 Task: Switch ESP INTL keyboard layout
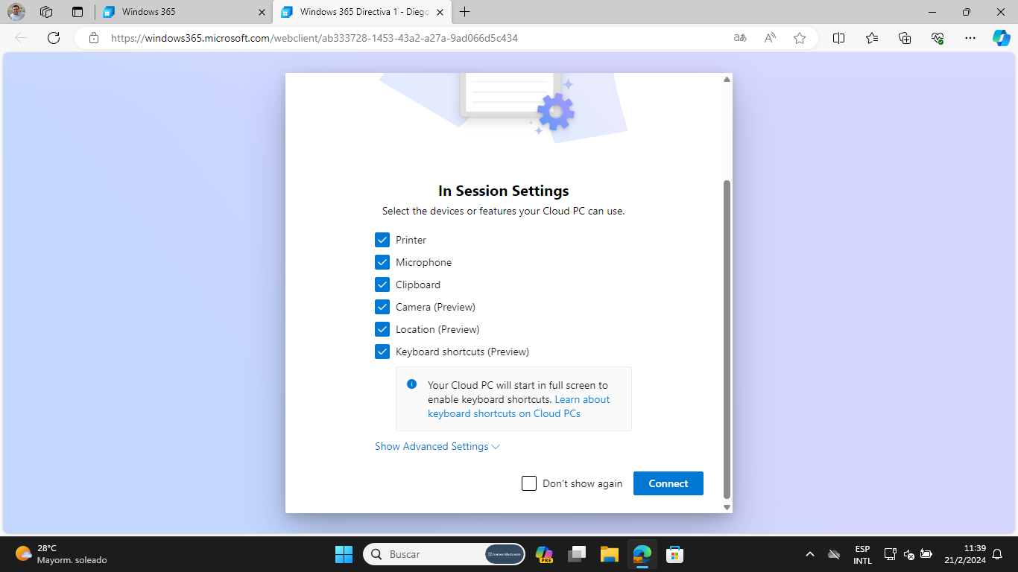(x=862, y=554)
